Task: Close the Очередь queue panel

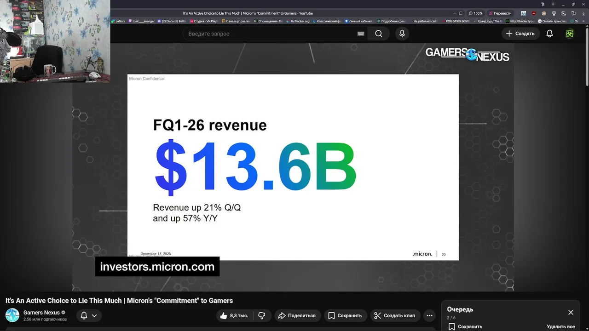Action: (x=571, y=313)
